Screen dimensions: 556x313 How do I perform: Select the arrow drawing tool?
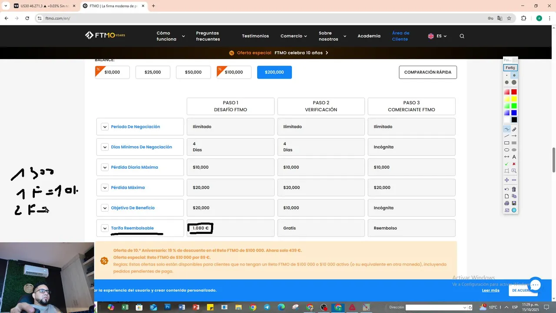pyautogui.click(x=514, y=136)
